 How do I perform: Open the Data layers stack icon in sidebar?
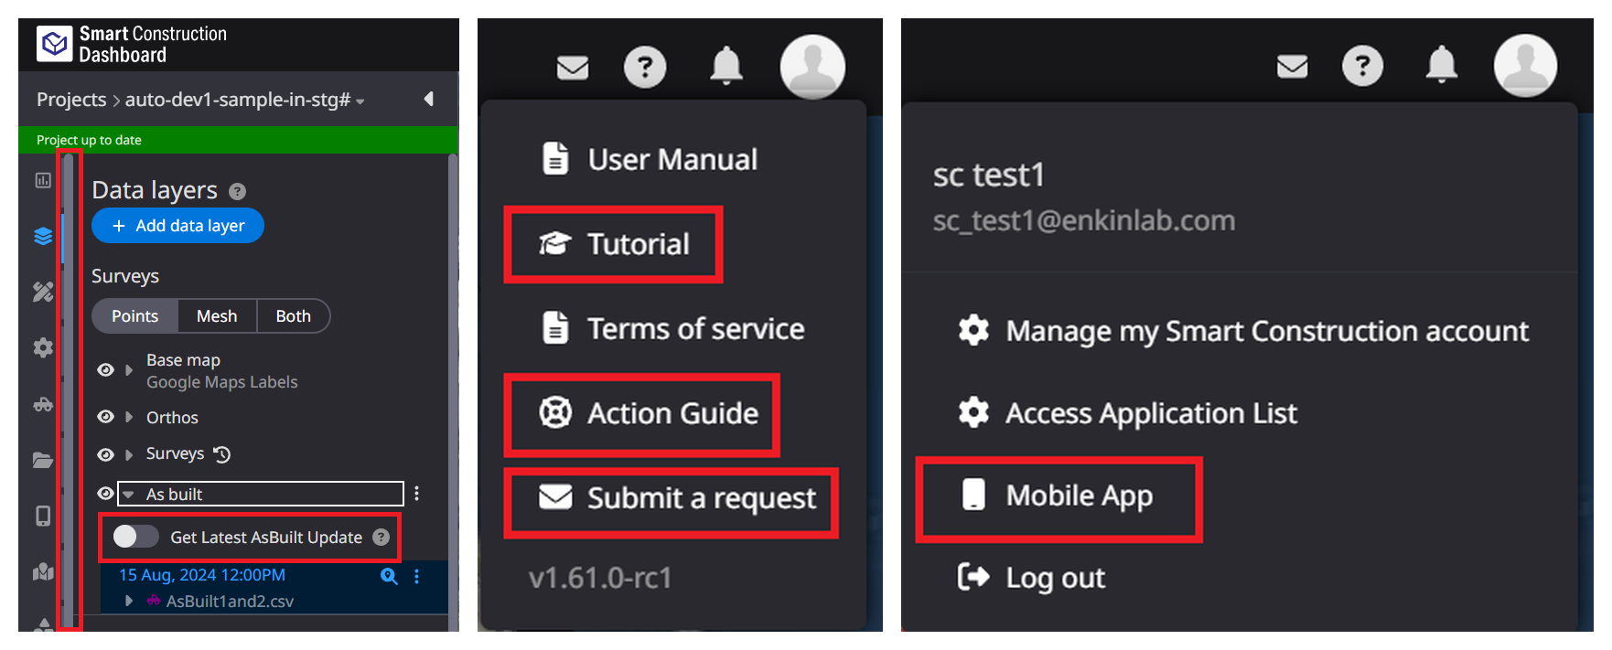coord(43,237)
